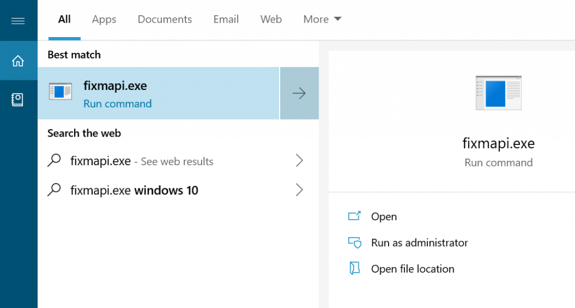
Task: Open 'fixmapi.exe - See web results' suggestion
Action: click(x=178, y=161)
